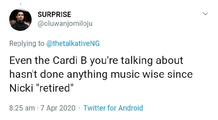
Task: Open the SURPRISE profile picture
Action: 20,20
